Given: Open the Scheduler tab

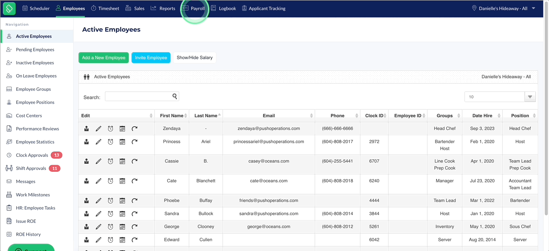Looking at the screenshot, I should [36, 8].
